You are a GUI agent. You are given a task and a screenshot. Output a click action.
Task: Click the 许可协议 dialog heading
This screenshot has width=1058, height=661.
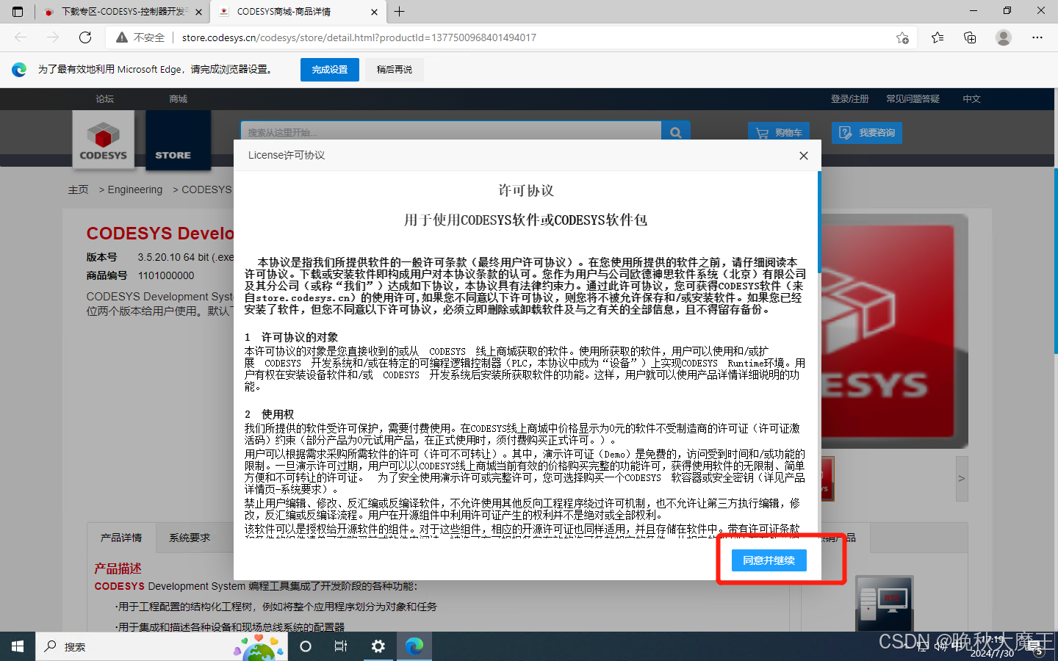point(526,190)
